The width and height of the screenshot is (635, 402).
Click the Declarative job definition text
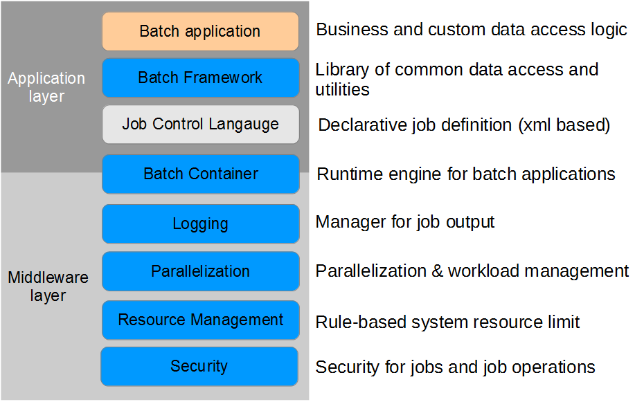coord(464,125)
